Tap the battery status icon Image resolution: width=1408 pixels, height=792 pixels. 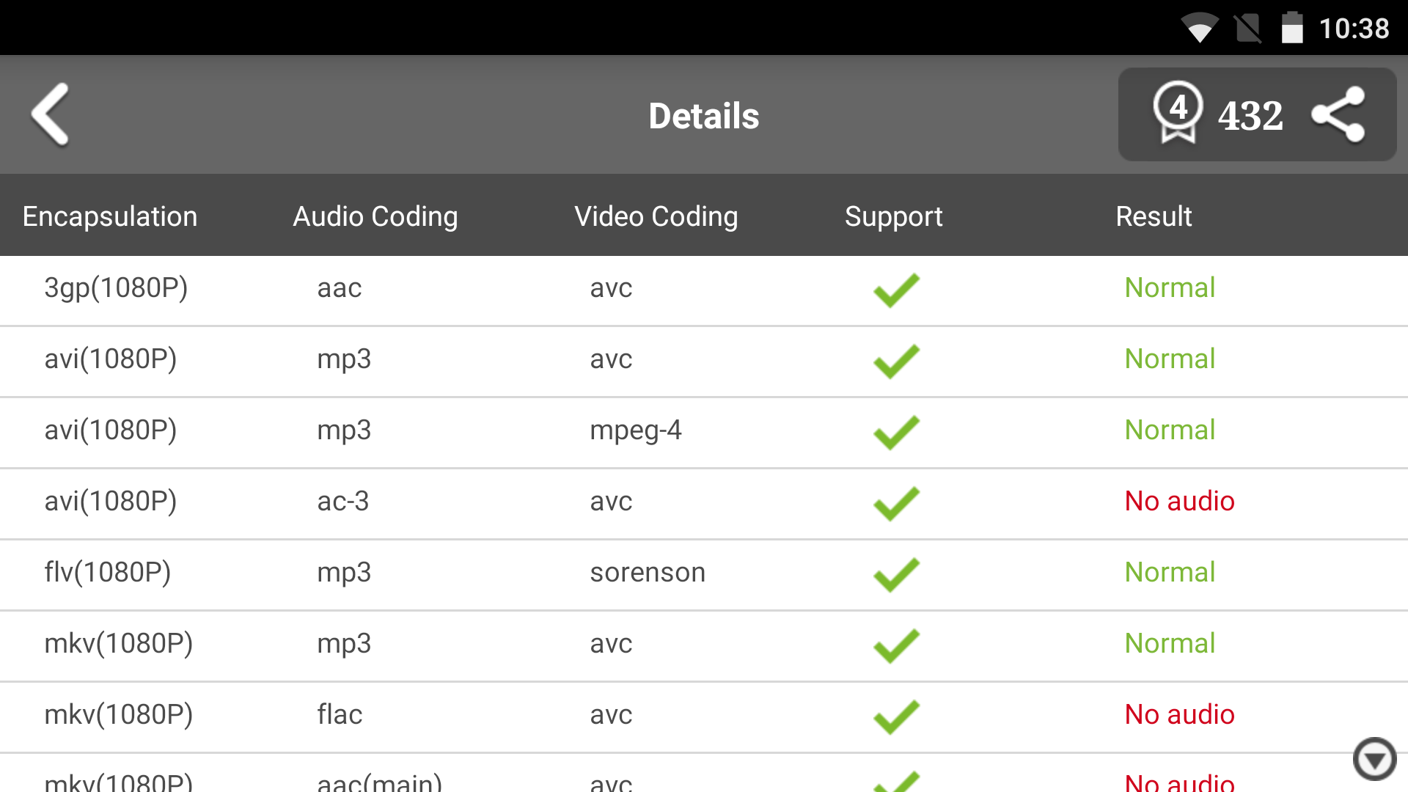[1291, 29]
